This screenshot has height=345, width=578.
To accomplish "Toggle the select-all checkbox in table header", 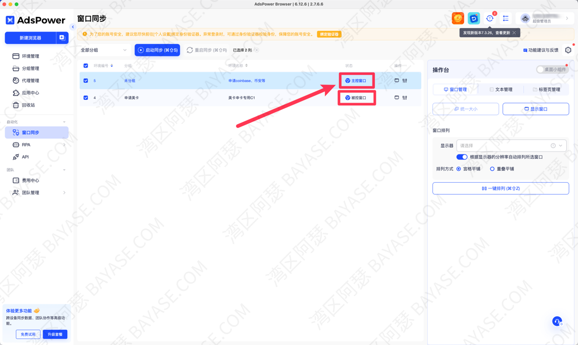I will [x=86, y=65].
